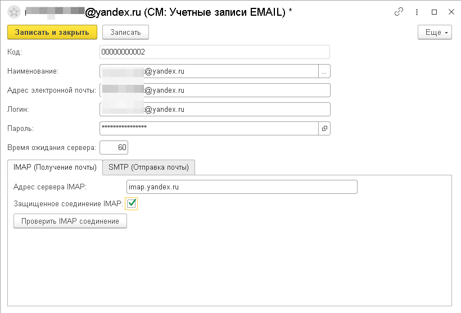461x313 pixels.
Task: Focus the 'Код' field with 00000000002
Action: click(215, 52)
